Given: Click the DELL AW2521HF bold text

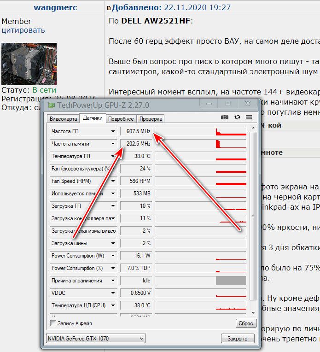Looking at the screenshot, I should pyautogui.click(x=156, y=21).
